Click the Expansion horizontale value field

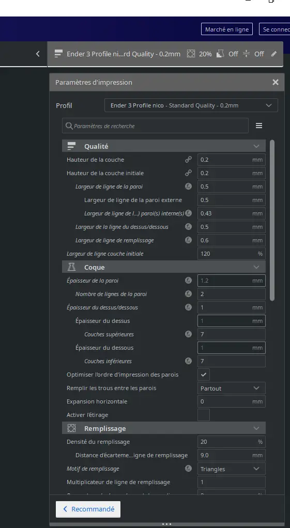click(232, 401)
